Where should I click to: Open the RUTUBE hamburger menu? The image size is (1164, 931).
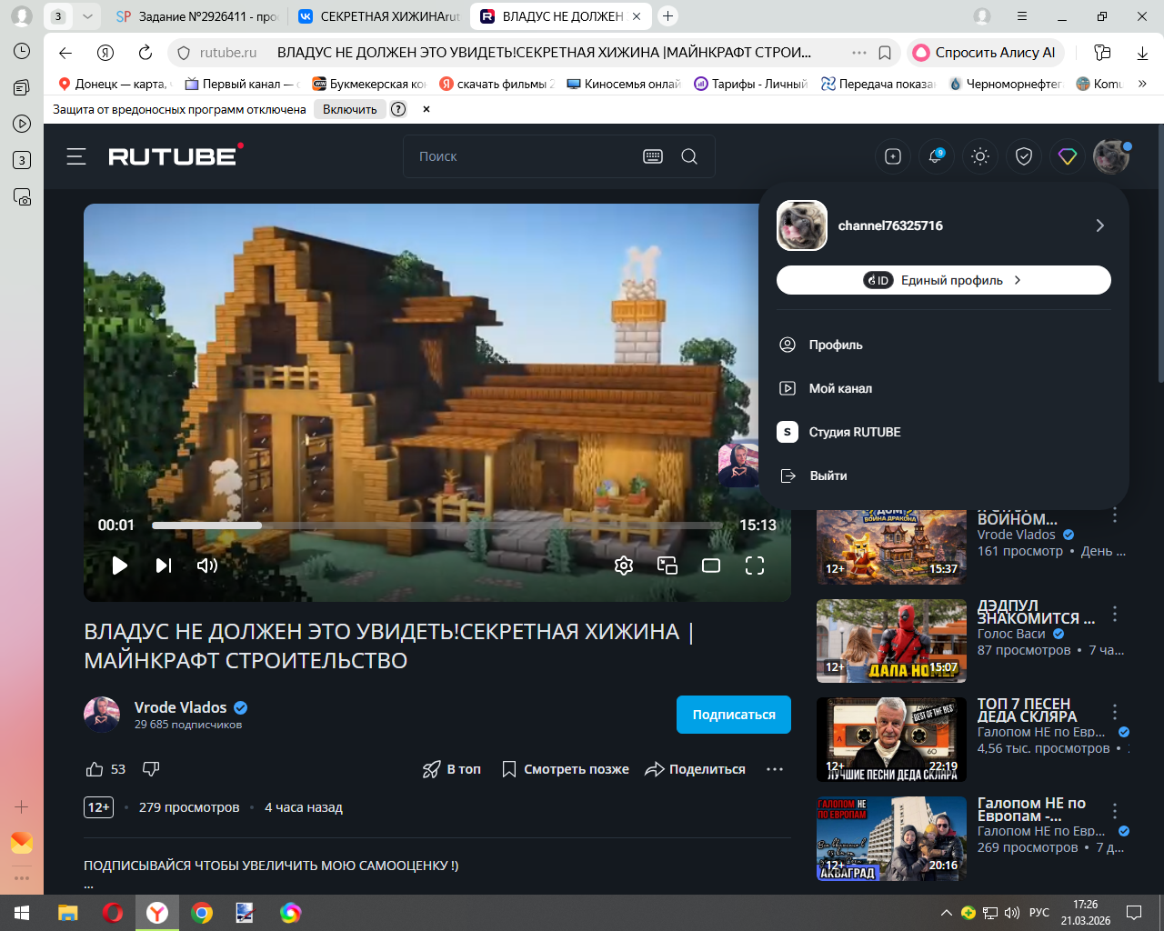(x=76, y=156)
